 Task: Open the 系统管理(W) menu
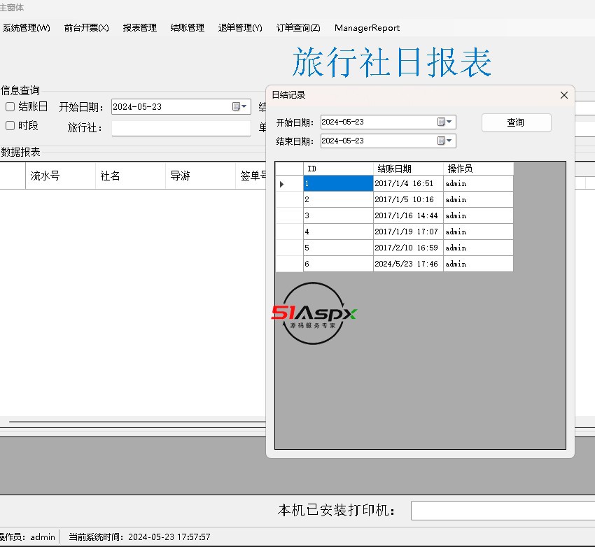point(27,28)
